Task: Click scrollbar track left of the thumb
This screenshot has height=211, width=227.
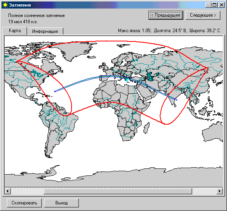Action: (x=27, y=191)
